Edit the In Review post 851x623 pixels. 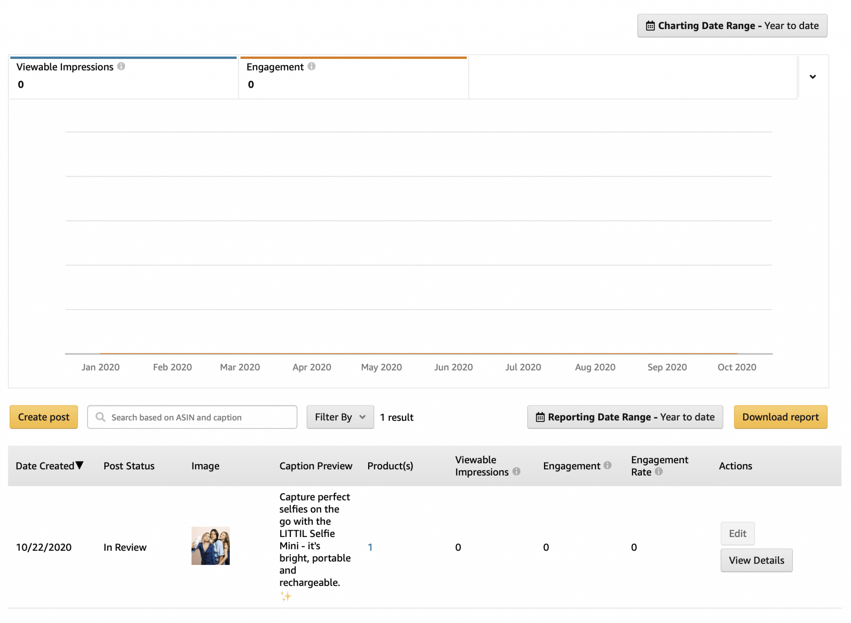pyautogui.click(x=737, y=533)
